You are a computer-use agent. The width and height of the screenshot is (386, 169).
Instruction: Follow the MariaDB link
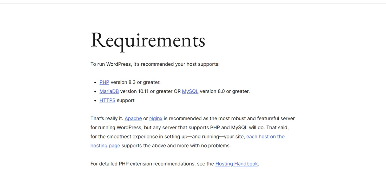(x=109, y=91)
